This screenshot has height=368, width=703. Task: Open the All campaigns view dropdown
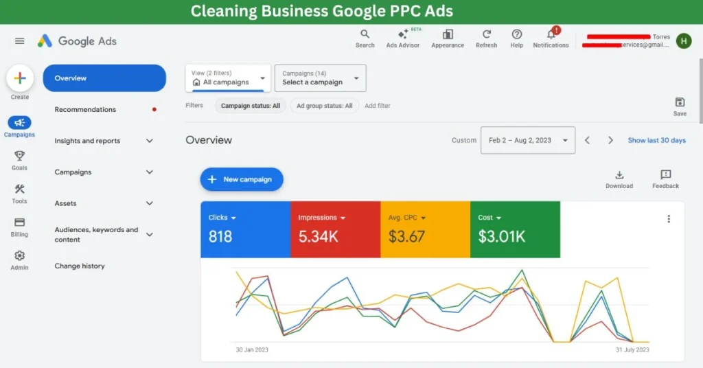[228, 78]
